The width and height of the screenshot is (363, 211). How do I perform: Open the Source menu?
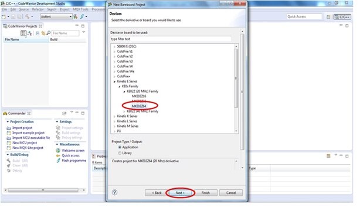(24, 9)
